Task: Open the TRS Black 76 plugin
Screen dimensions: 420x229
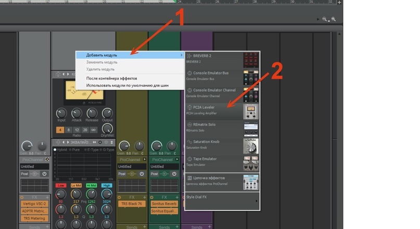Action: [132, 204]
